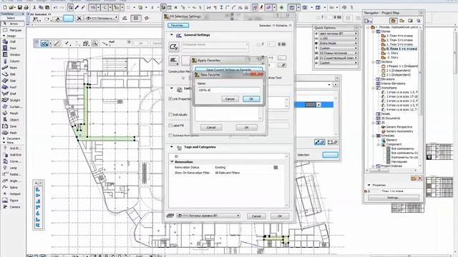Click the Save icon in main toolbar
The image size is (458, 257).
[20, 7]
